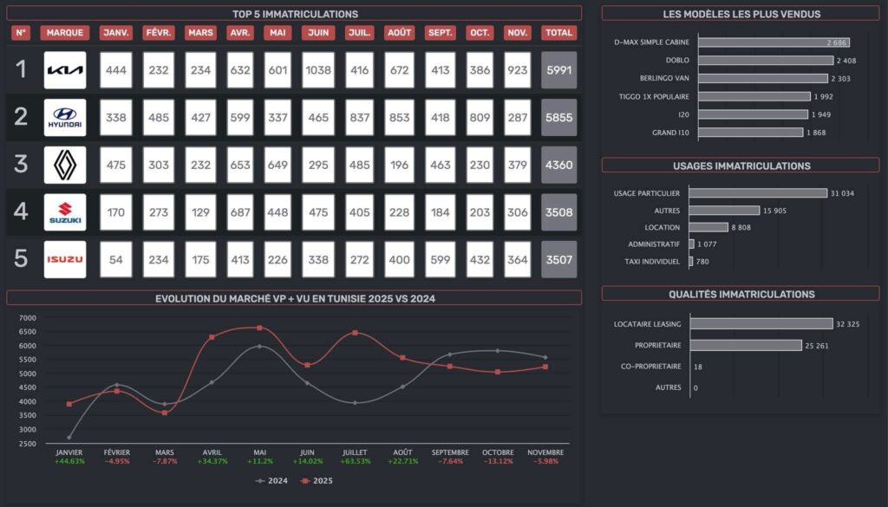The width and height of the screenshot is (888, 507).
Task: Click the Usages Immatriculations panel title
Action: [x=741, y=166]
